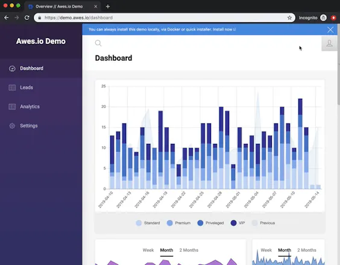The image size is (340, 265).
Task: Click the 2019-04-28 axis label
Action: tap(215, 200)
